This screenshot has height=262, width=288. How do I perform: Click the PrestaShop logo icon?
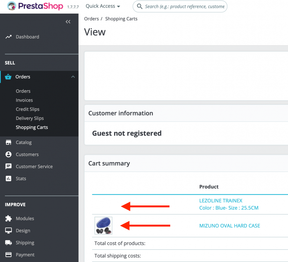12,6
